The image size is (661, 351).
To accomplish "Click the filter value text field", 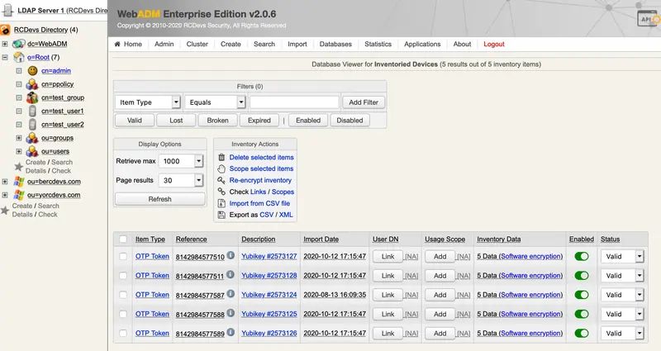I will [294, 102].
